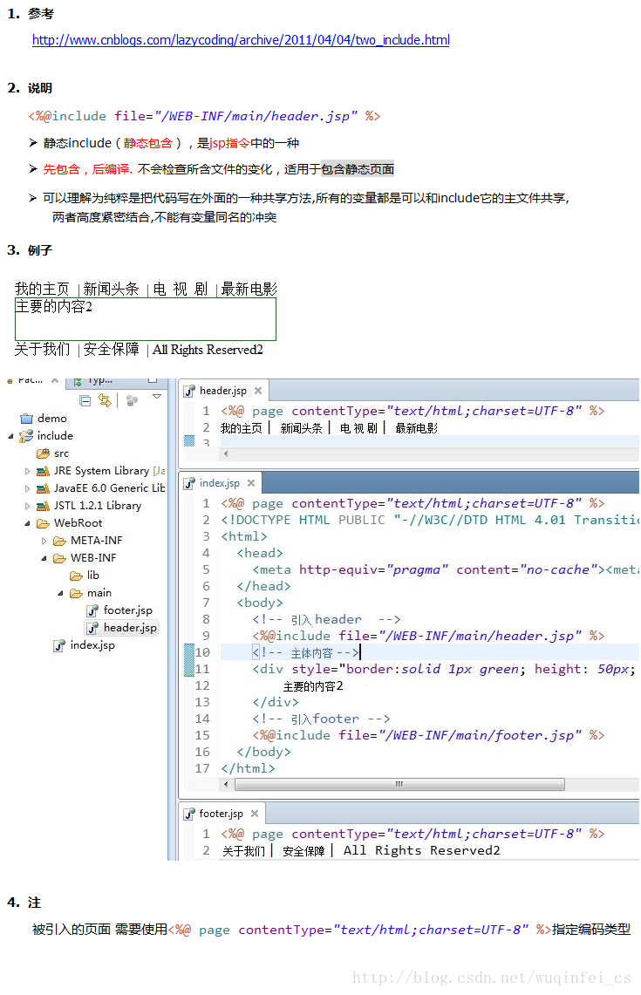Click the div style line 11

click(x=444, y=669)
